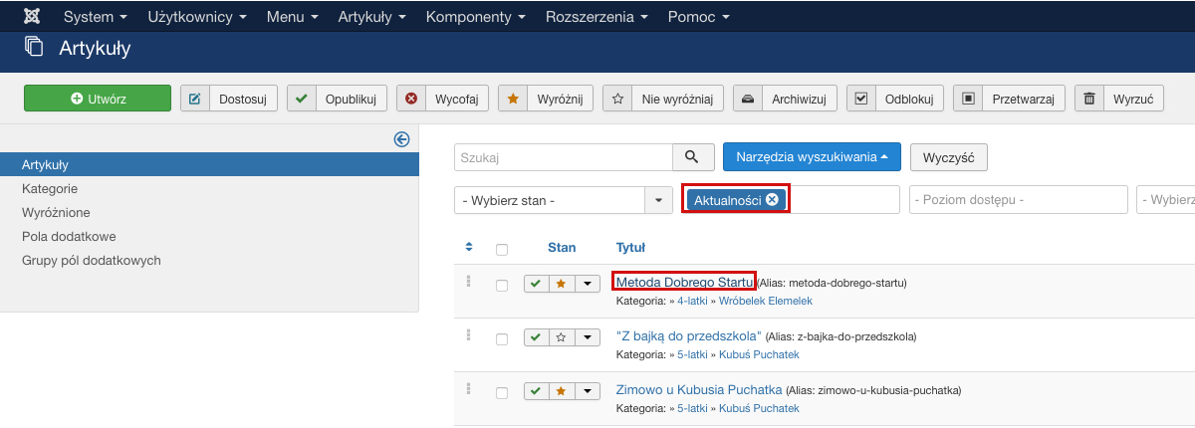Click the Joomla logo icon
Viewport: 1195px width, 428px height.
point(31,17)
